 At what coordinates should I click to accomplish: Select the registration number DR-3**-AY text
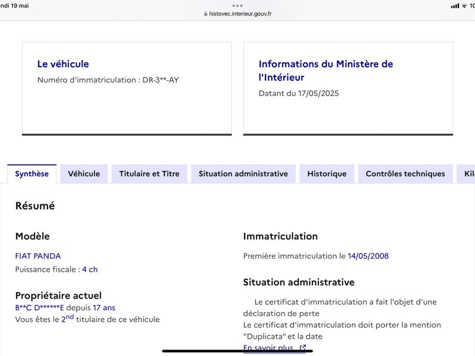[160, 80]
